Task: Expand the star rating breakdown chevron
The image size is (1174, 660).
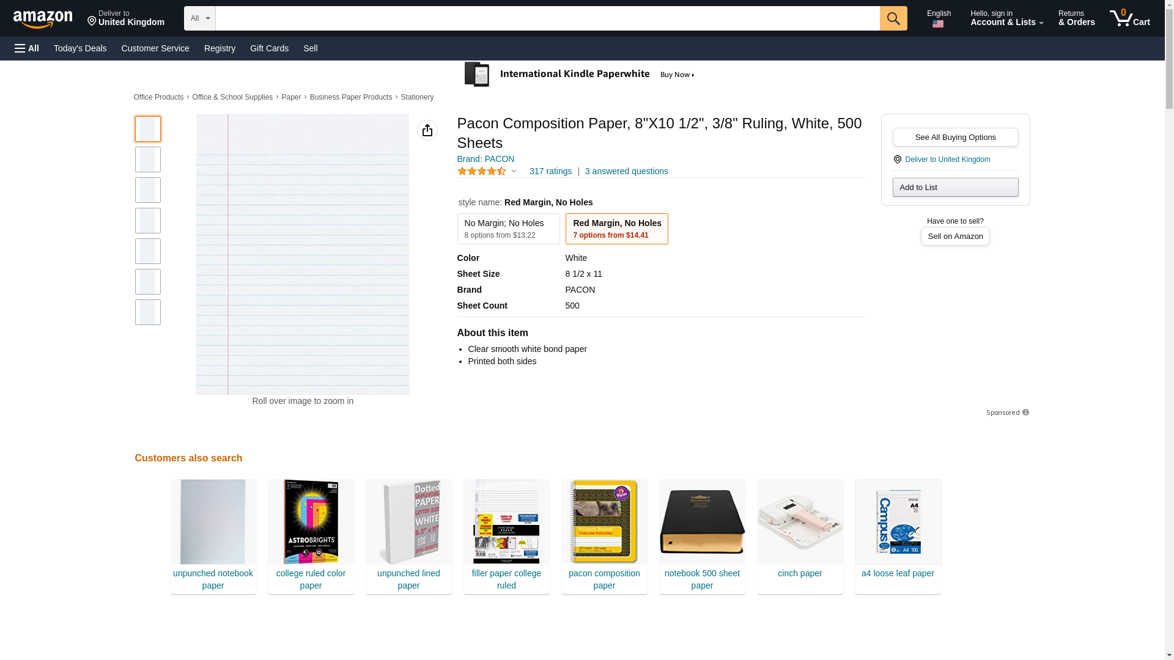Action: pyautogui.click(x=514, y=172)
